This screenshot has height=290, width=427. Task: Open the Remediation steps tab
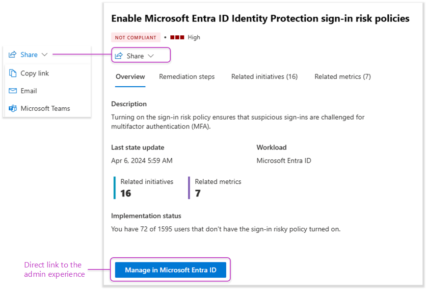pos(187,77)
